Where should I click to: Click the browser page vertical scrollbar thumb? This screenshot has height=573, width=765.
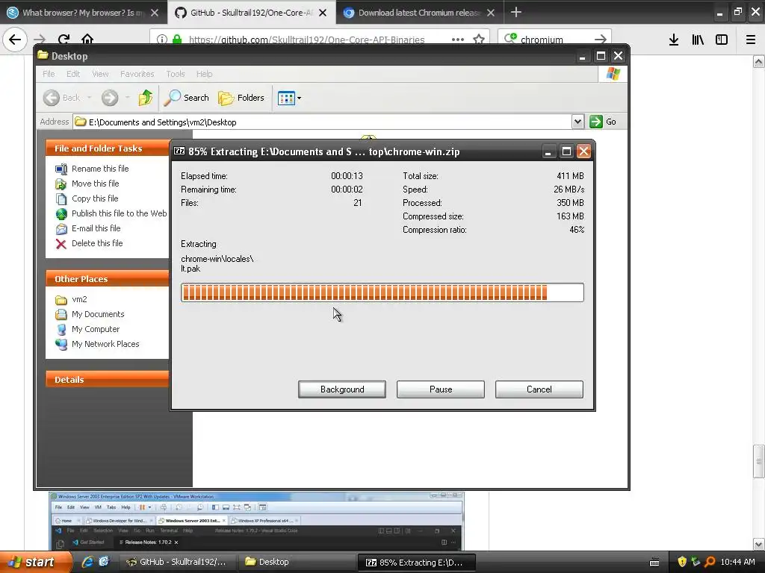758,461
